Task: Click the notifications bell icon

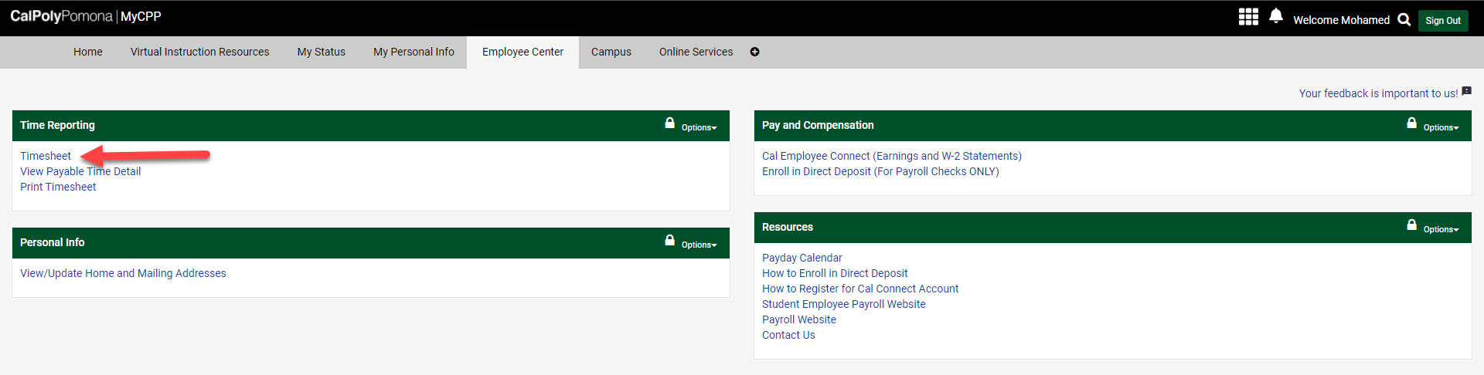Action: coord(1276,16)
